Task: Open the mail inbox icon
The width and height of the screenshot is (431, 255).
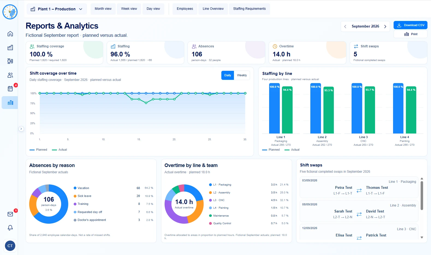Action: 10,214
